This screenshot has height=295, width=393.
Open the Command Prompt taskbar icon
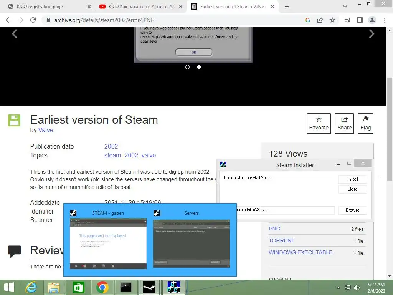pyautogui.click(x=126, y=287)
